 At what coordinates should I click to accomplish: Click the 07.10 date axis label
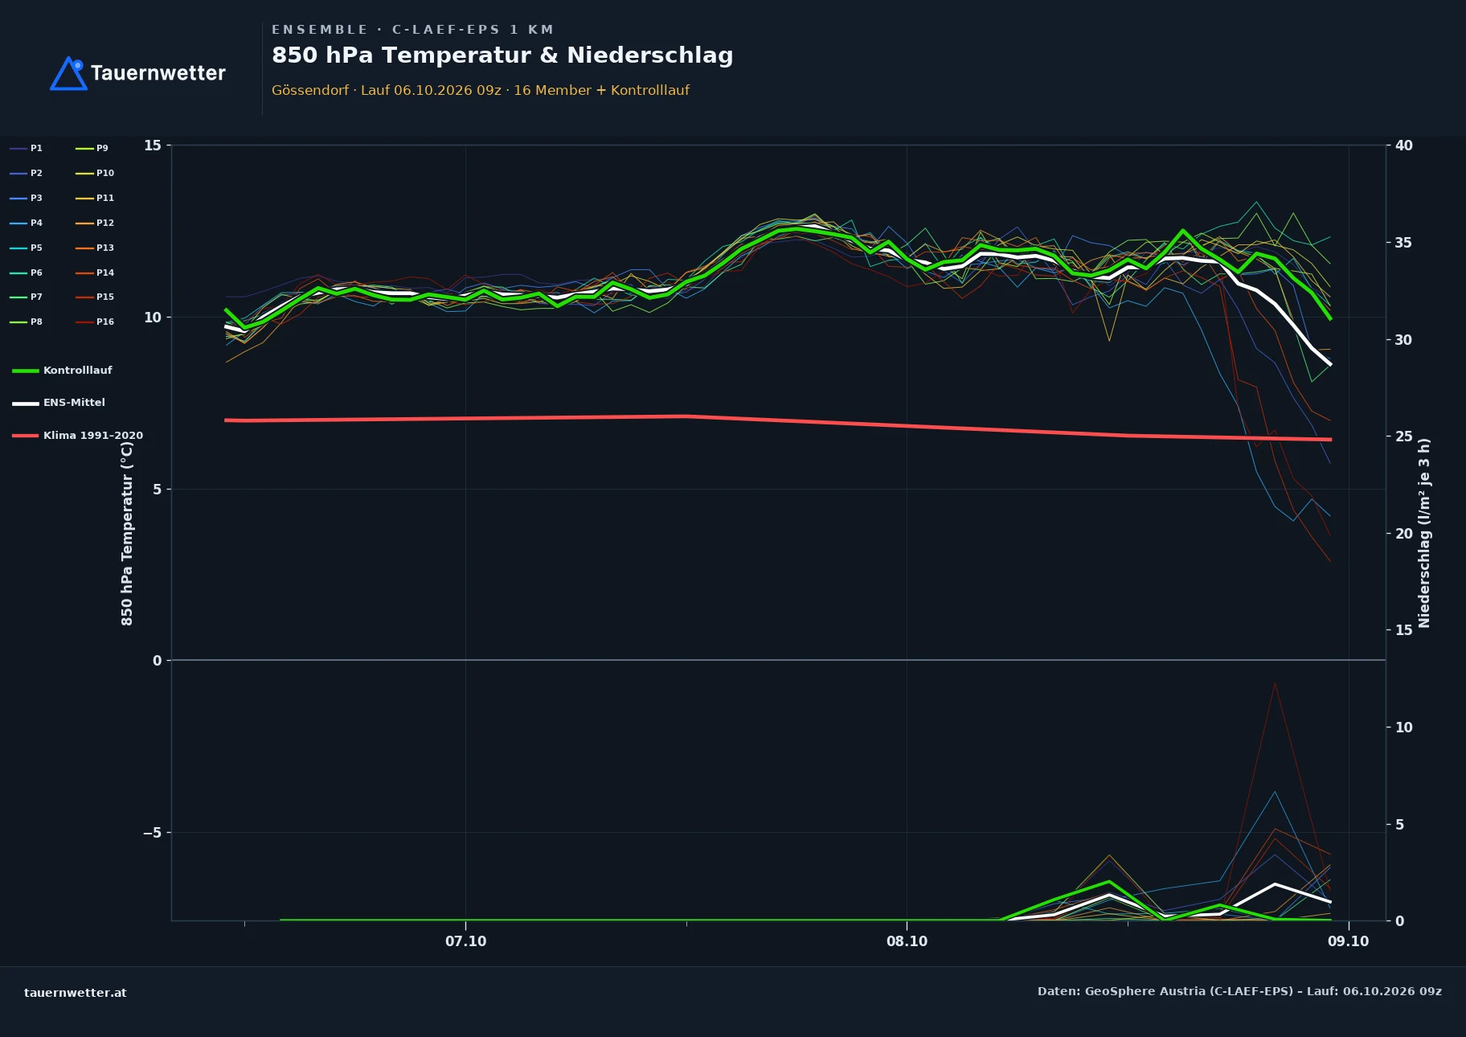click(465, 941)
